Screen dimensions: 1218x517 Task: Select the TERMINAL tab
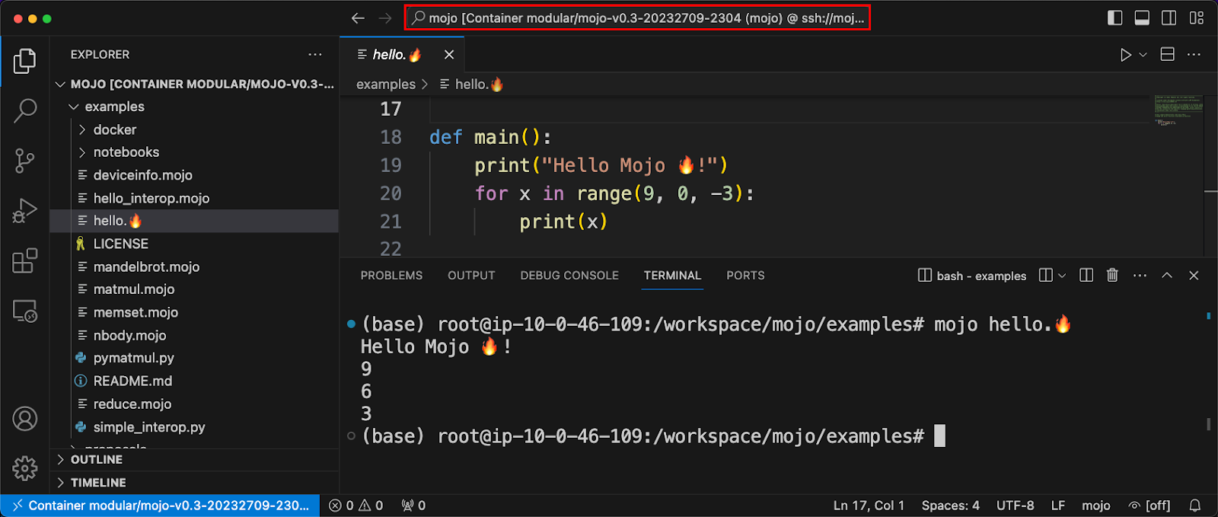pyautogui.click(x=672, y=276)
